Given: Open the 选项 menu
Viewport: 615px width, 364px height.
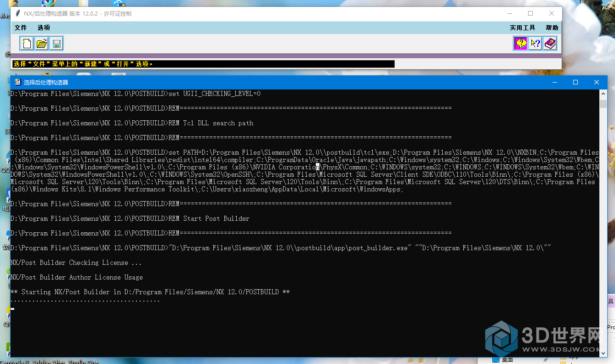Looking at the screenshot, I should click(x=44, y=28).
